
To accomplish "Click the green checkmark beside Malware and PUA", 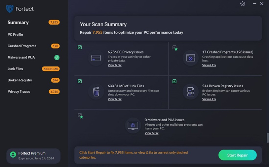I will 57,57.
